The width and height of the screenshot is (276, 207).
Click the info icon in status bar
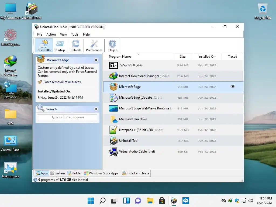point(35,180)
